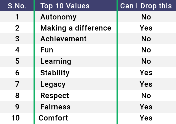Click the "Stability" value

[x=55, y=73]
